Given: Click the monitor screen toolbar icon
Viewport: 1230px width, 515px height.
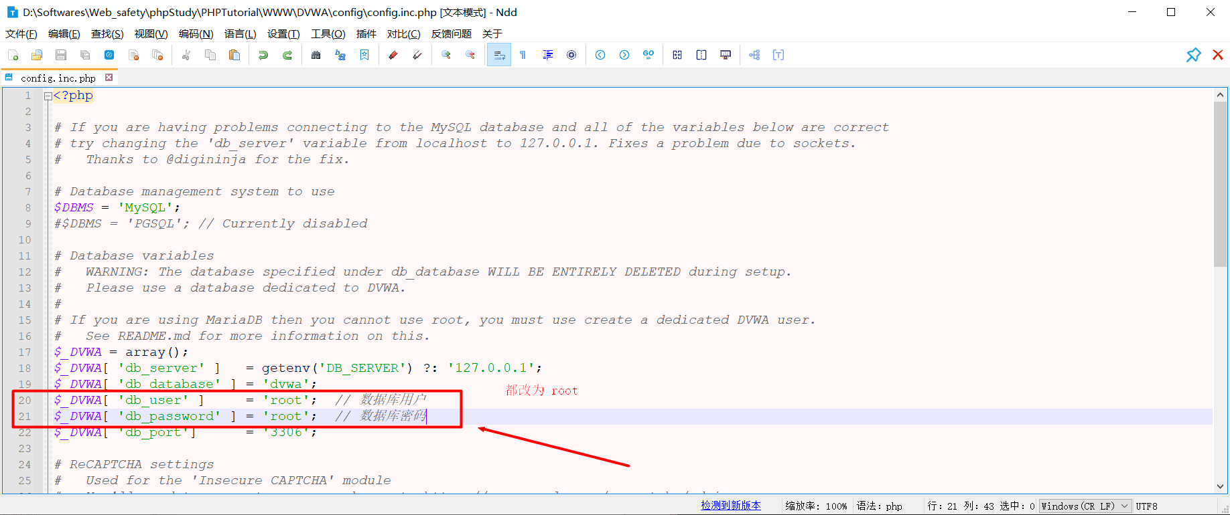Looking at the screenshot, I should point(726,55).
